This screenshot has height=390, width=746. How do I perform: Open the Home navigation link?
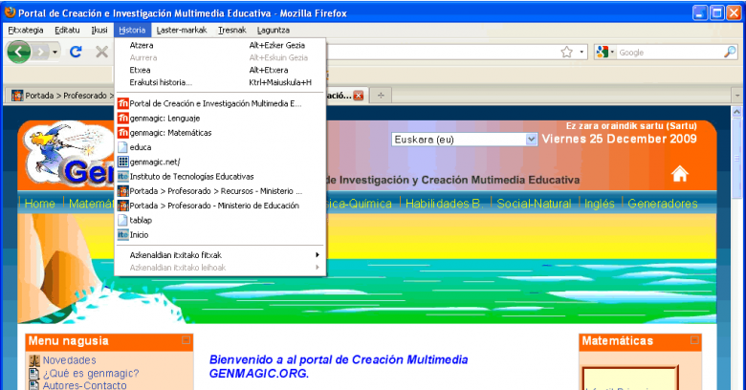click(40, 204)
